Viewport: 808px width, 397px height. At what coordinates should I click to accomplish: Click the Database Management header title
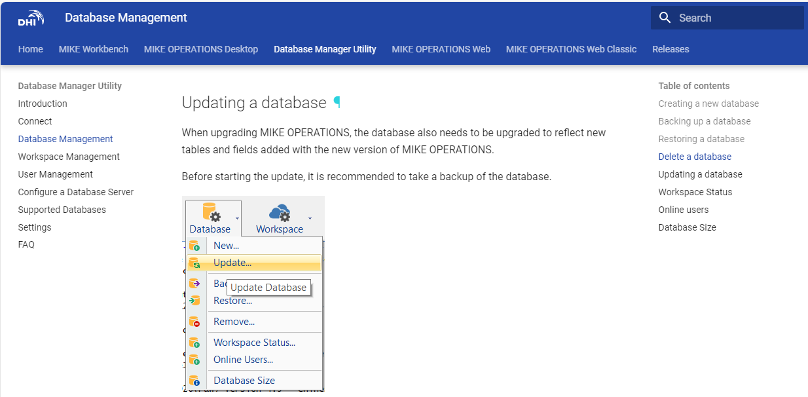(x=126, y=18)
